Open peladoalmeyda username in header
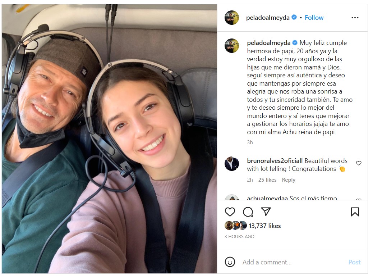This screenshot has height=277, width=373. click(268, 18)
